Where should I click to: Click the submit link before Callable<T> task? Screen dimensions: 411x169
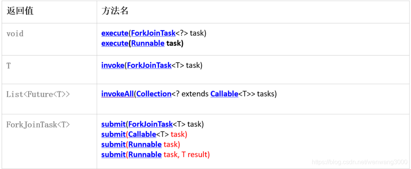113,135
